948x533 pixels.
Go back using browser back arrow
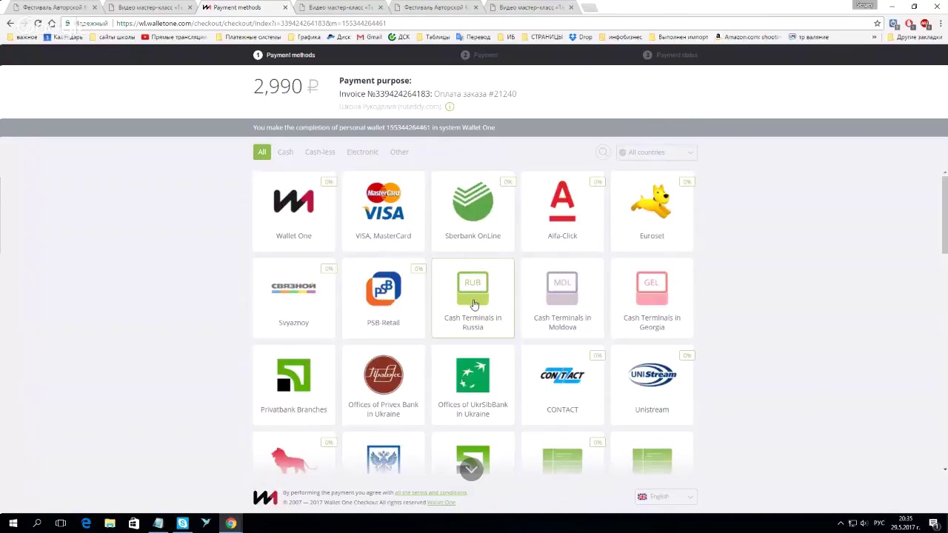coord(10,23)
